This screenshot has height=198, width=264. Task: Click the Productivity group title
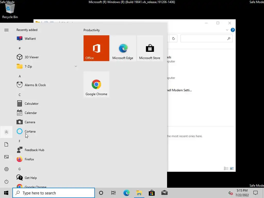pos(92,30)
